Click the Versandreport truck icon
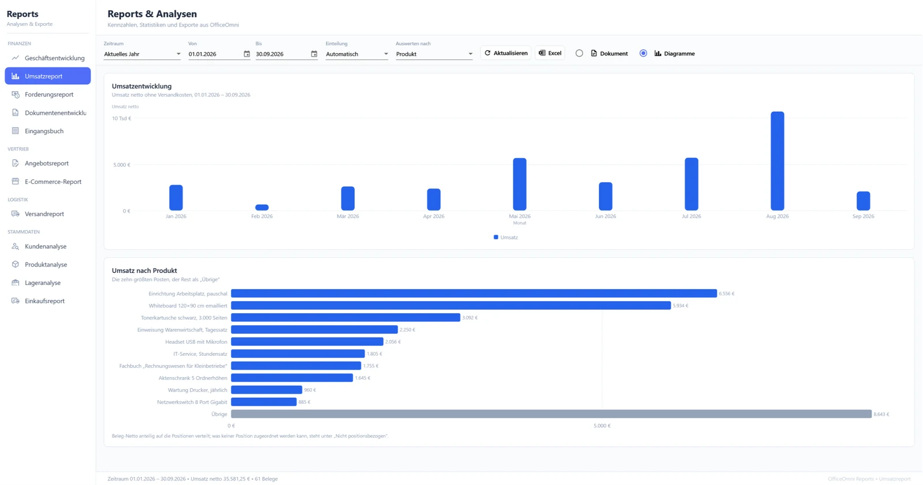This screenshot has width=923, height=485. pos(16,214)
